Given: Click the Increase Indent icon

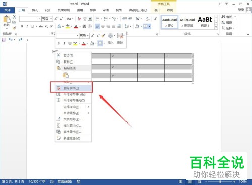Looking at the screenshot, I should pos(130,19).
